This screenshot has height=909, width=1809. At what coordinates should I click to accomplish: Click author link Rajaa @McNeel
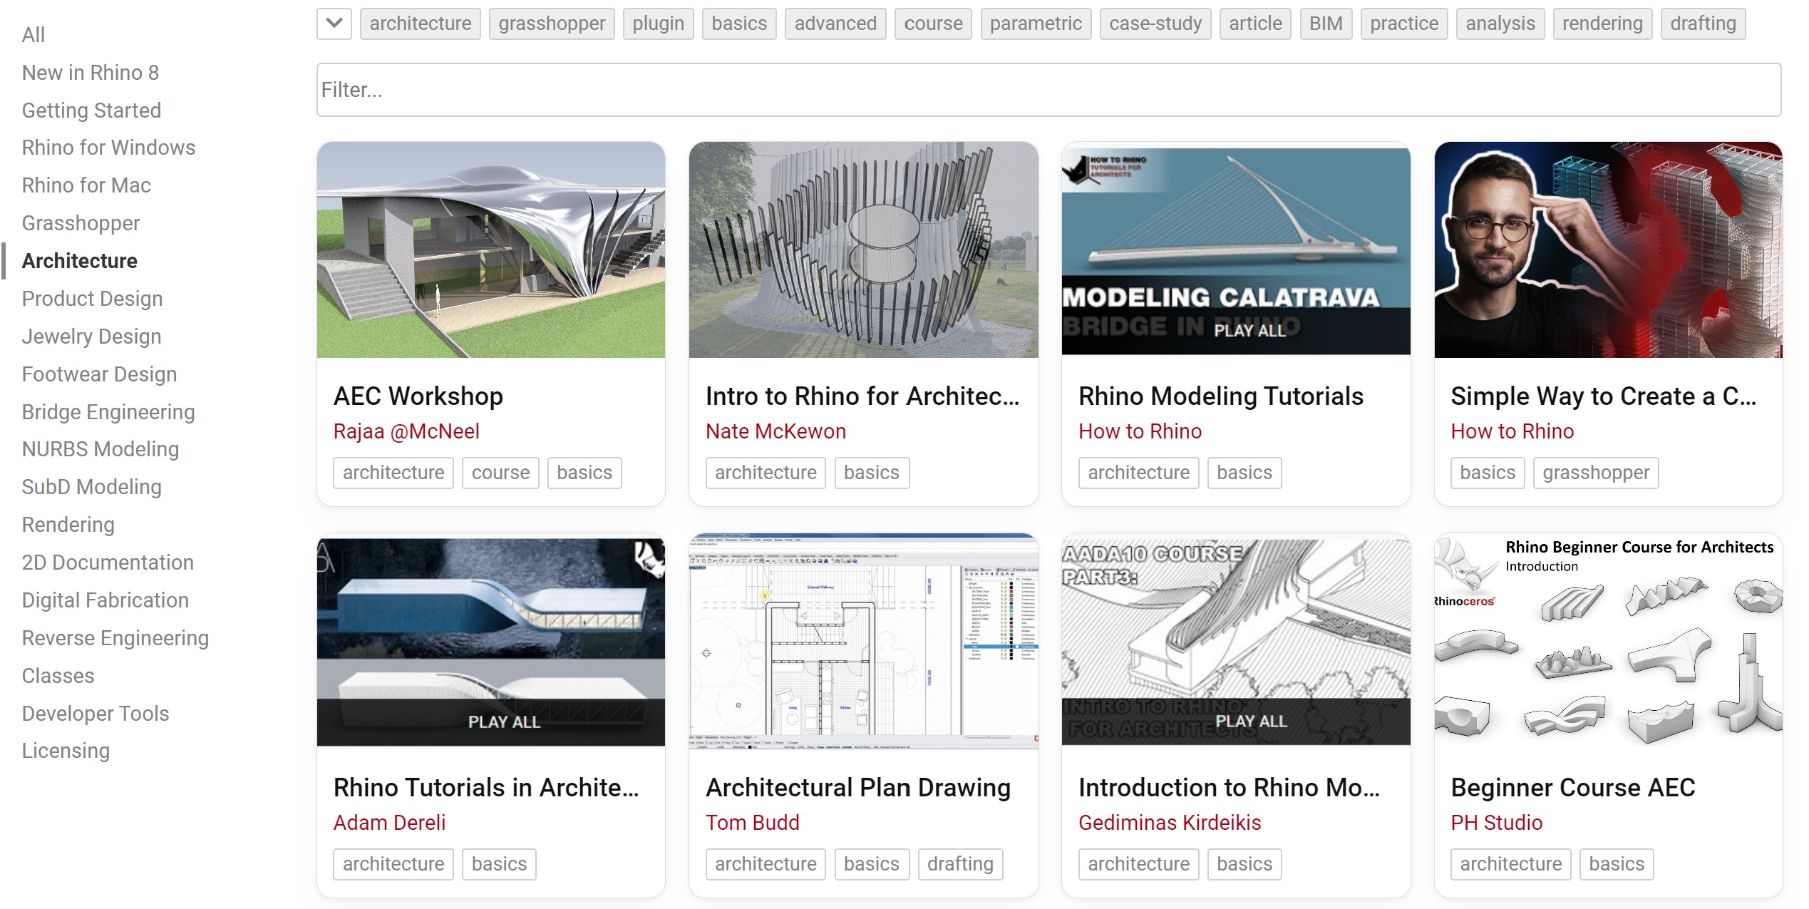click(406, 431)
